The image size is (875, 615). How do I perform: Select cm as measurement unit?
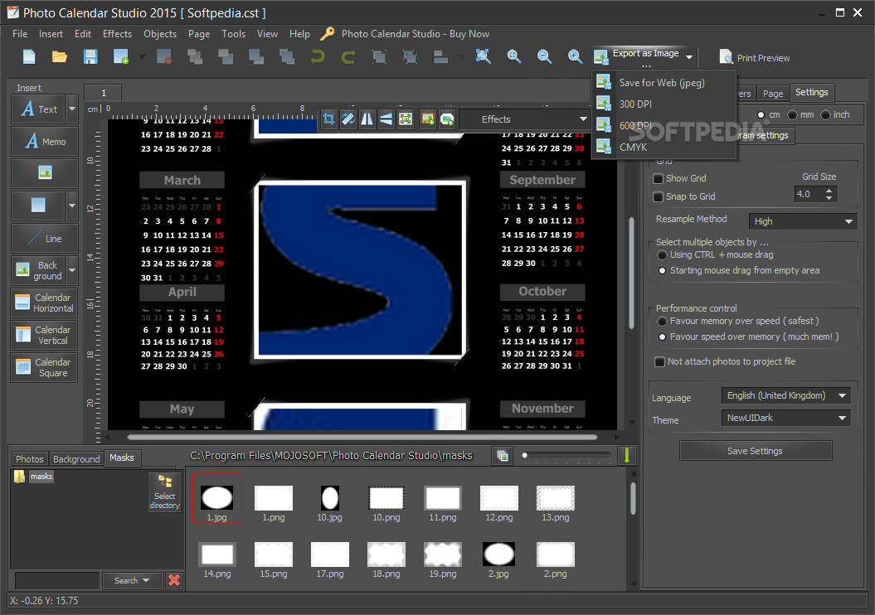761,115
